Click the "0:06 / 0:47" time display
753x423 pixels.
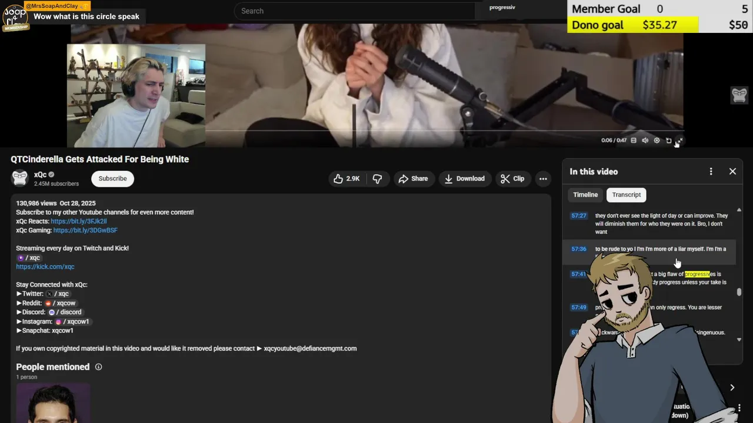[614, 140]
